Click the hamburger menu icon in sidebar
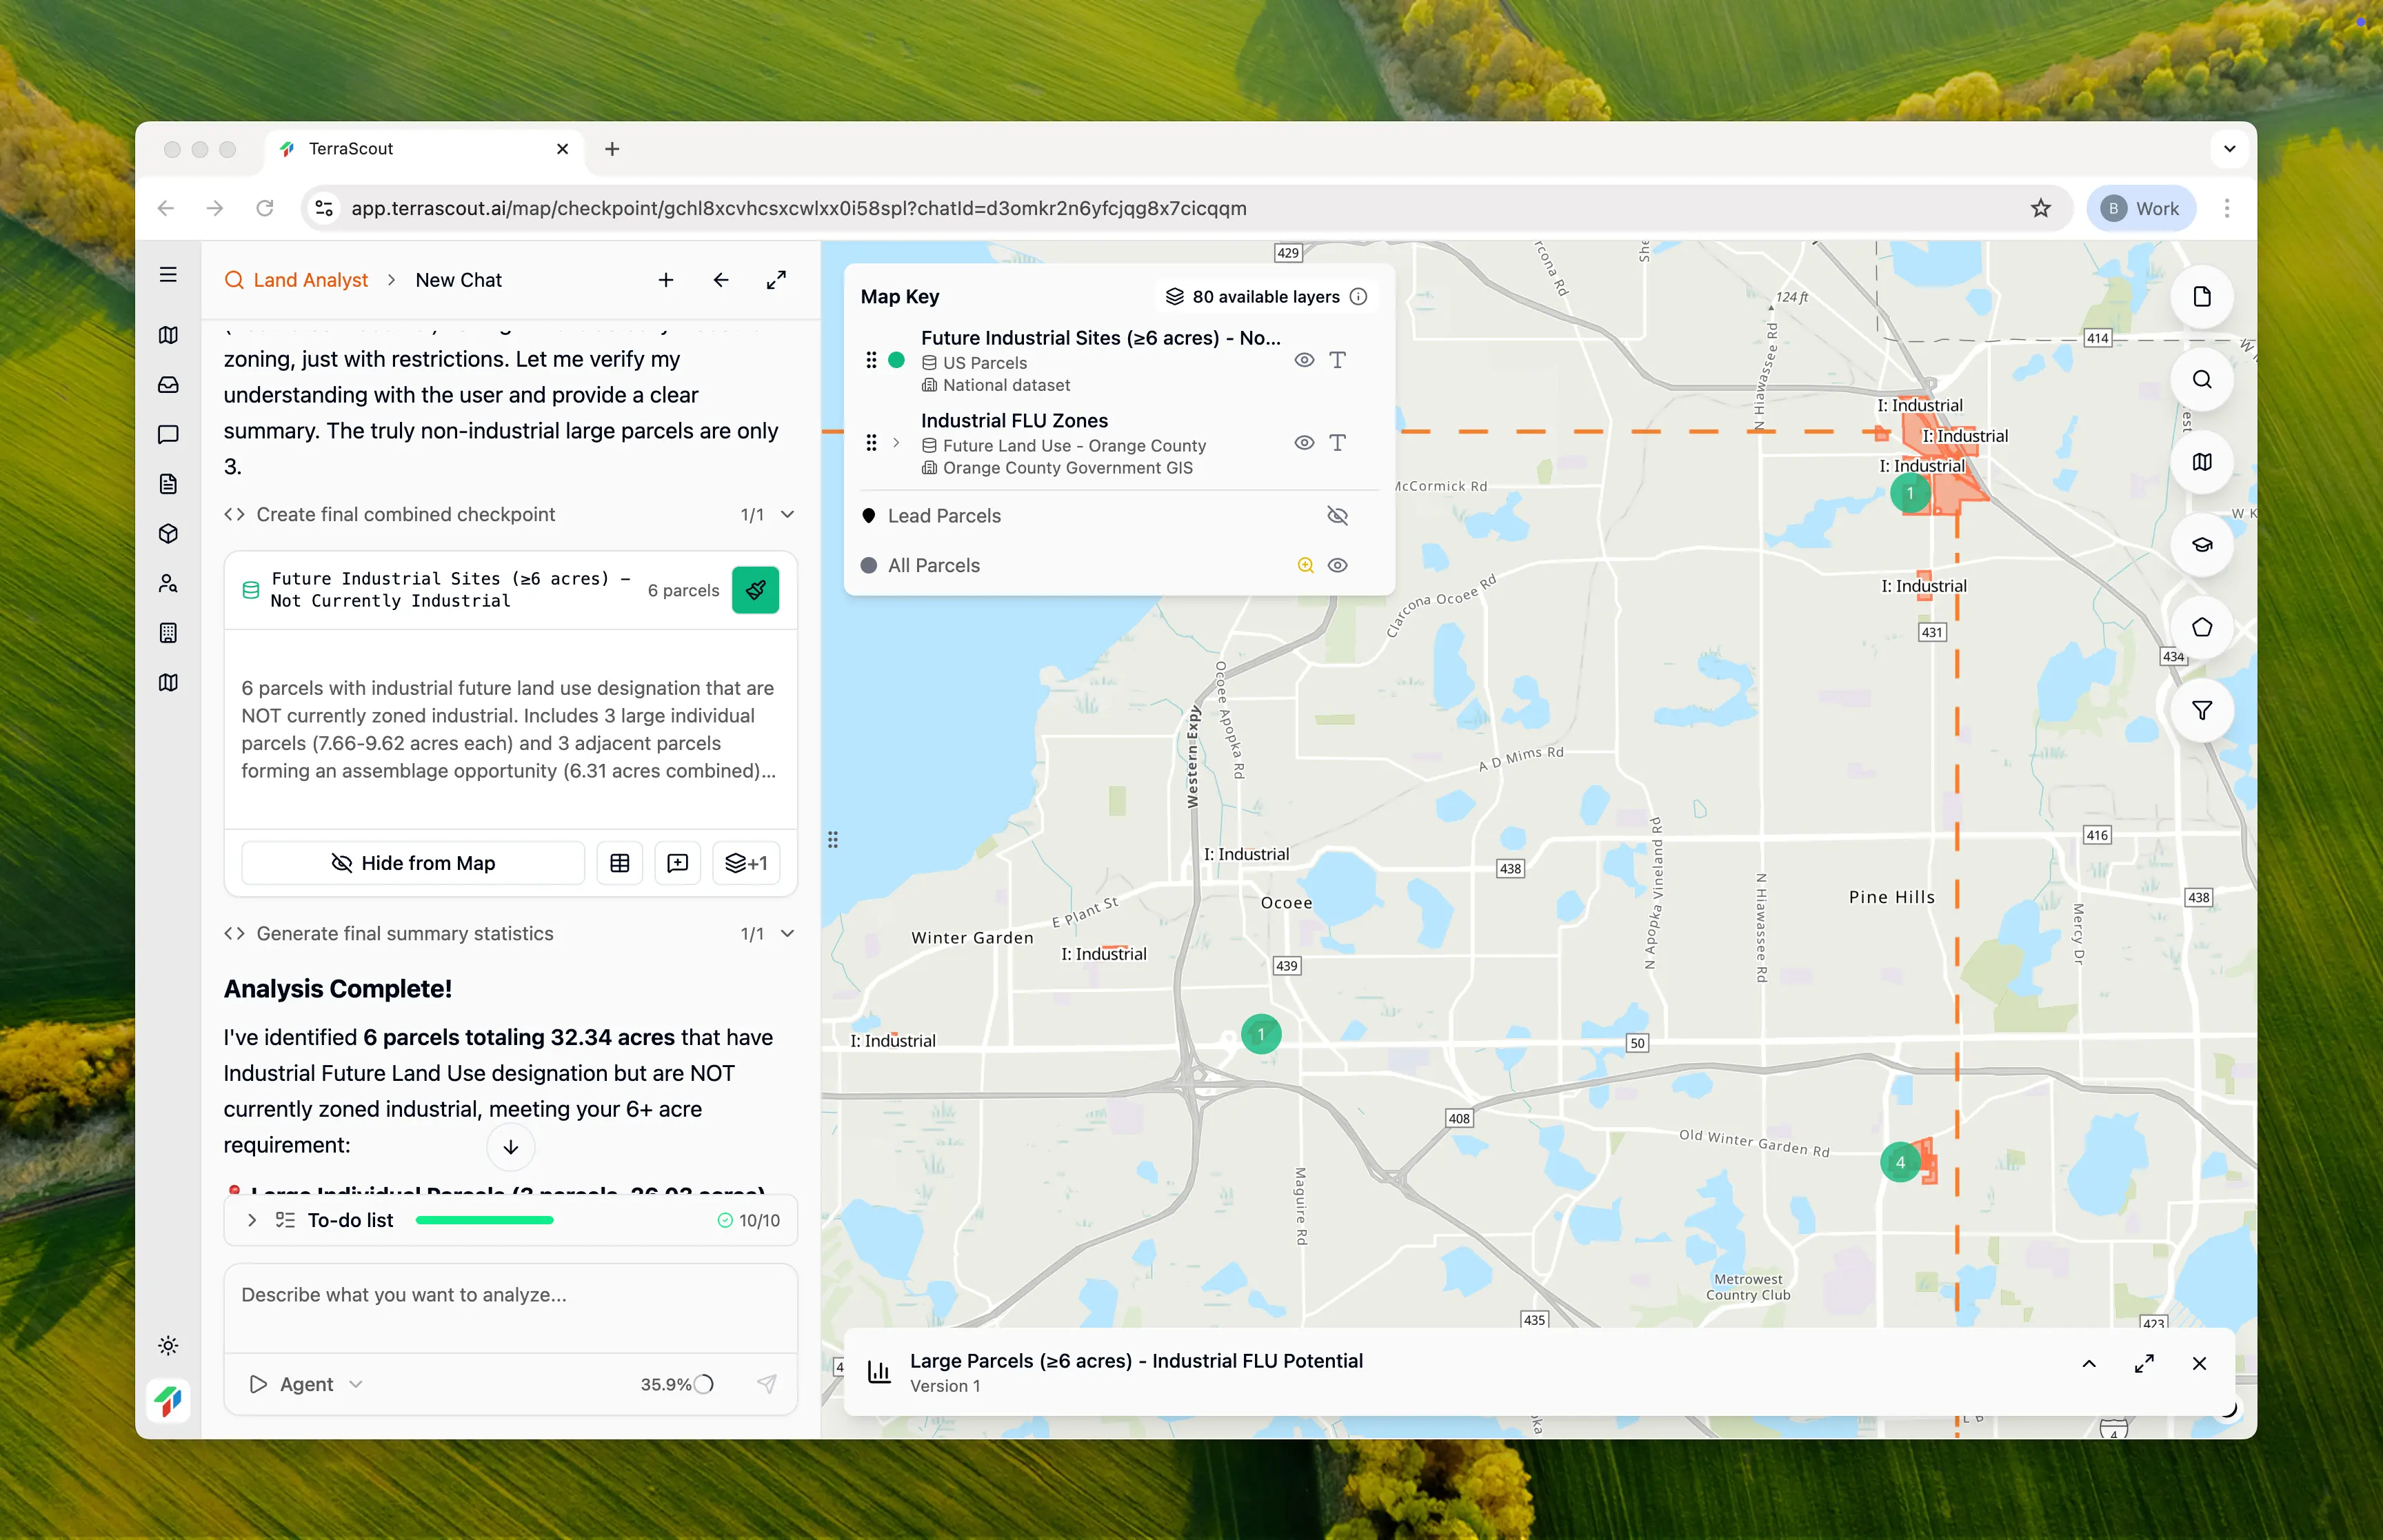 (x=168, y=274)
